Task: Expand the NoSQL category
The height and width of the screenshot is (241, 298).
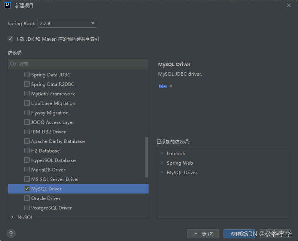Action: 12,217
